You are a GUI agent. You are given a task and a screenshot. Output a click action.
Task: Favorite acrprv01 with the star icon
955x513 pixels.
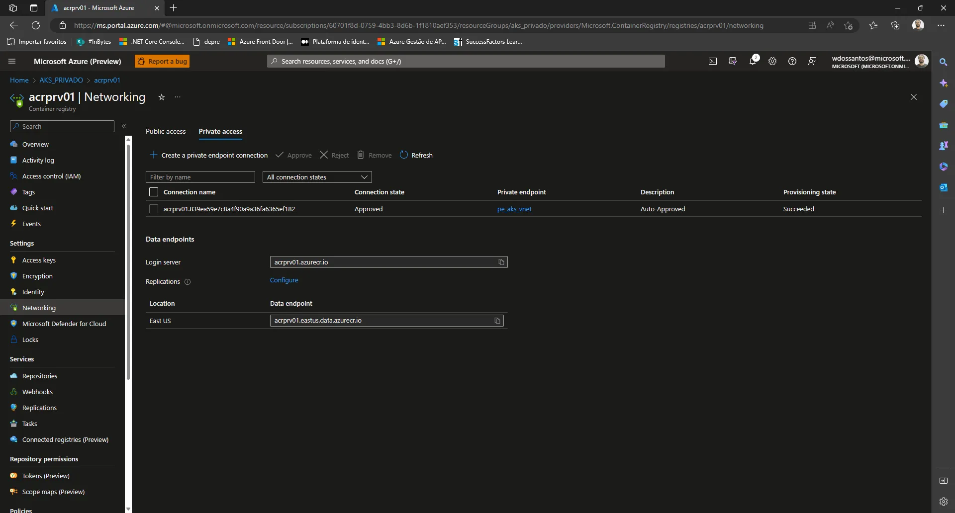(x=161, y=97)
